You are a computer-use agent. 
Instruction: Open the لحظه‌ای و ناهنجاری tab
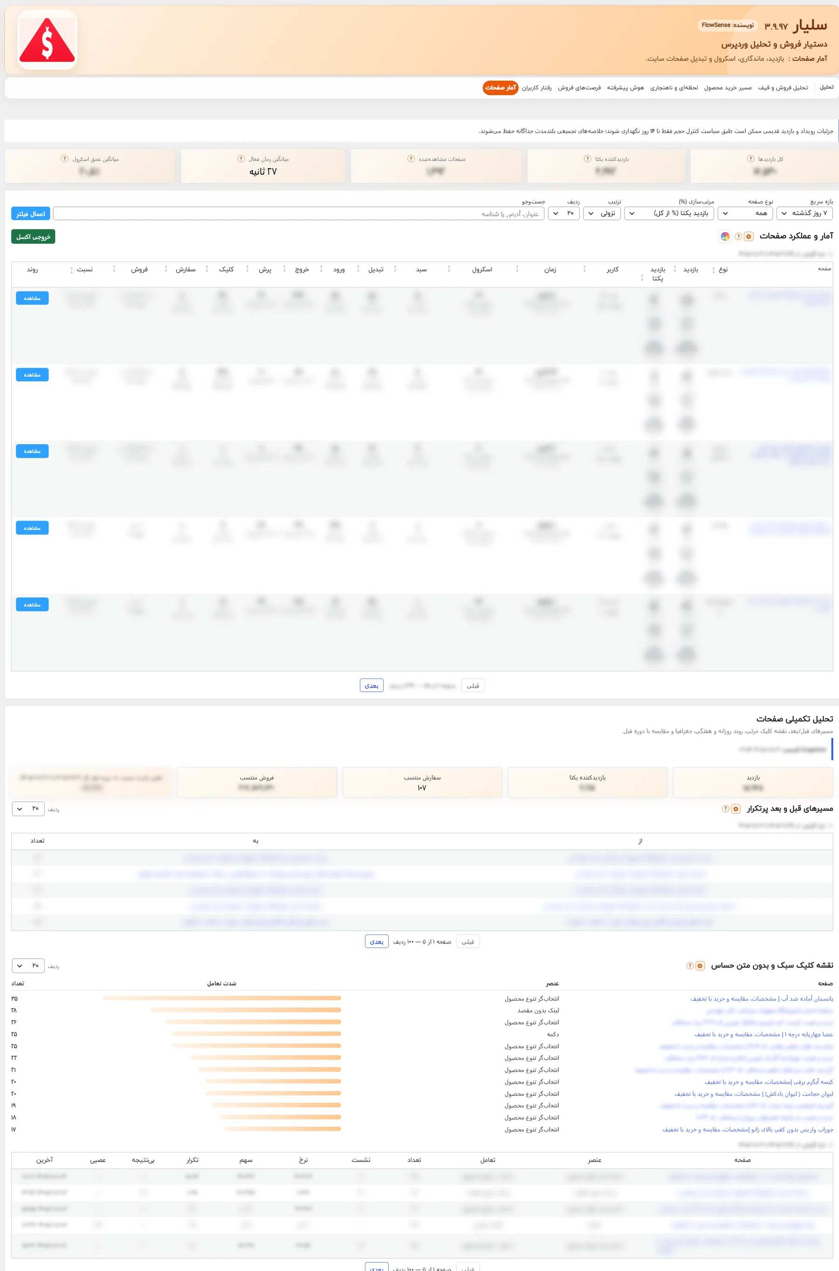tap(674, 87)
